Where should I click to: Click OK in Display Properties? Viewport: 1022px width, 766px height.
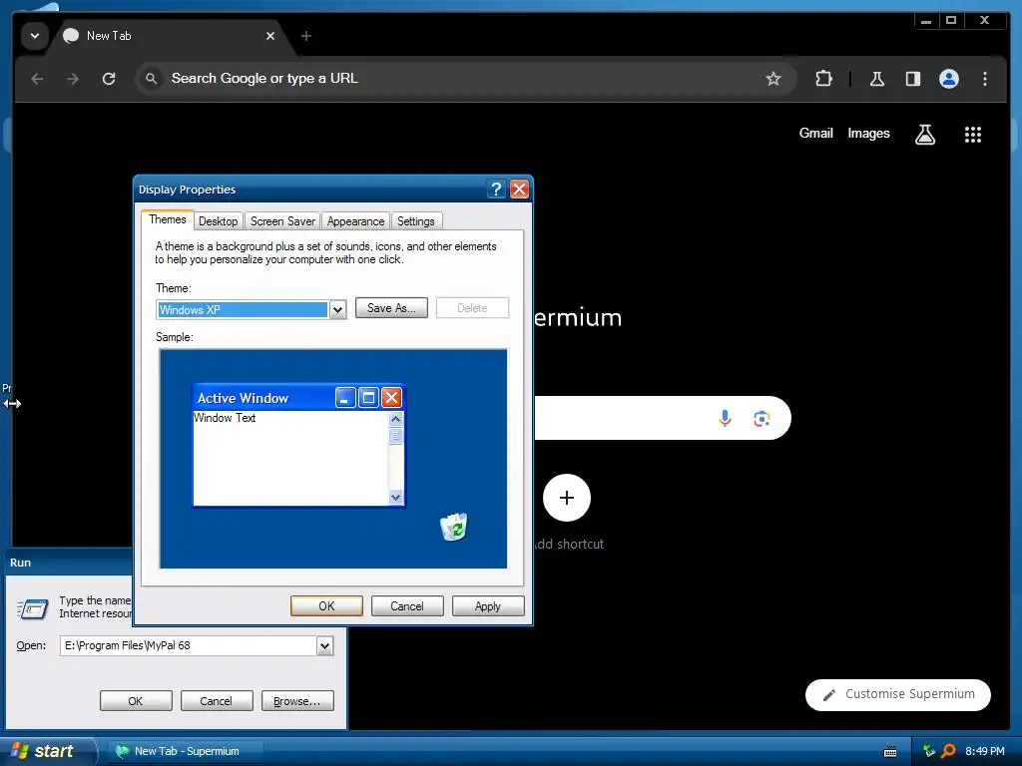[x=326, y=606]
